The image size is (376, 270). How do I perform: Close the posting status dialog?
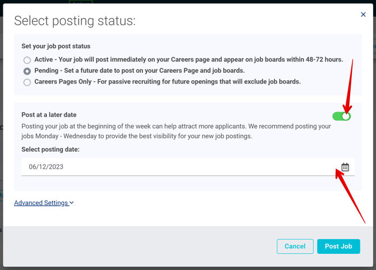click(x=363, y=15)
